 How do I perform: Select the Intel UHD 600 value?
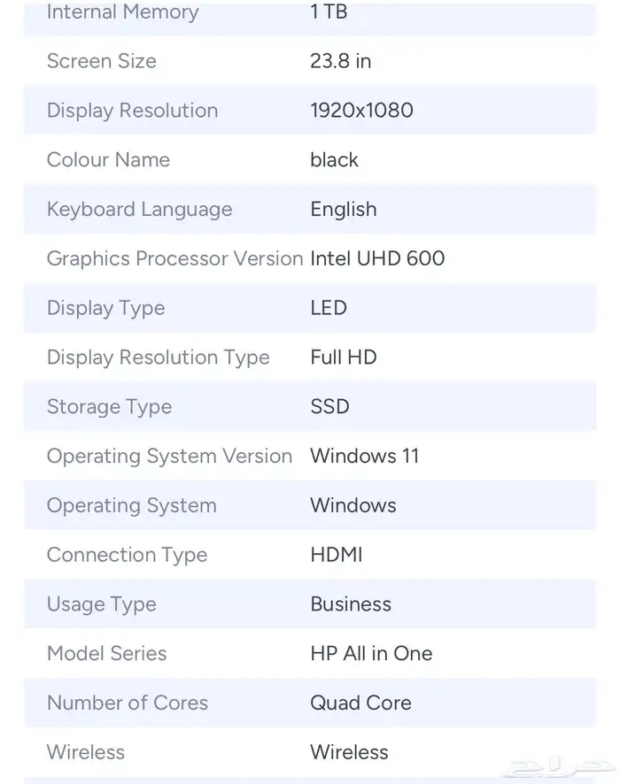click(x=377, y=258)
